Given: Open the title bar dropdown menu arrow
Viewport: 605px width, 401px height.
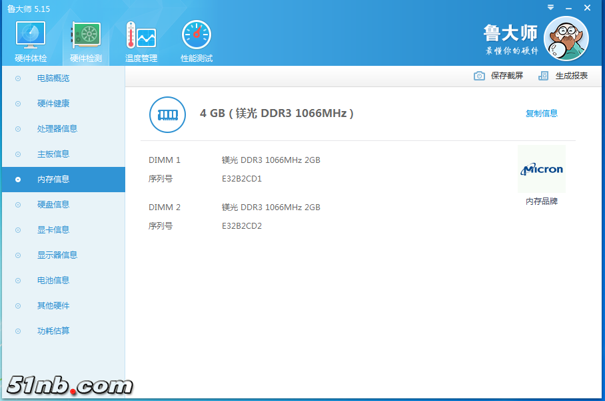Looking at the screenshot, I should pyautogui.click(x=550, y=8).
